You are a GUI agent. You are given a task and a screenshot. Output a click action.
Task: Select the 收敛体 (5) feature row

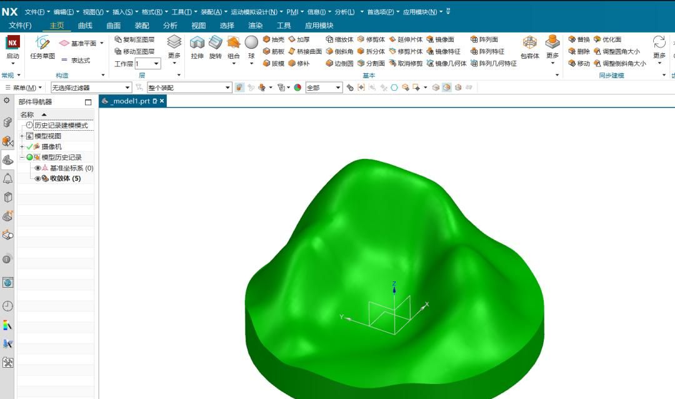65,178
